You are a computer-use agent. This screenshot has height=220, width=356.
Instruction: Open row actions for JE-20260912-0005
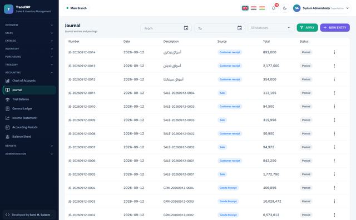click(x=334, y=174)
